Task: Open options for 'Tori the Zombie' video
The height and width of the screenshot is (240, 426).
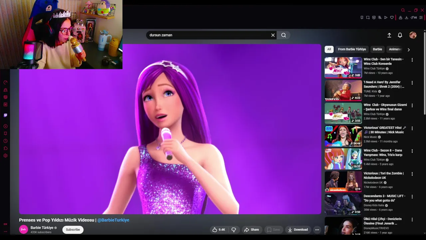Action: 412,174
